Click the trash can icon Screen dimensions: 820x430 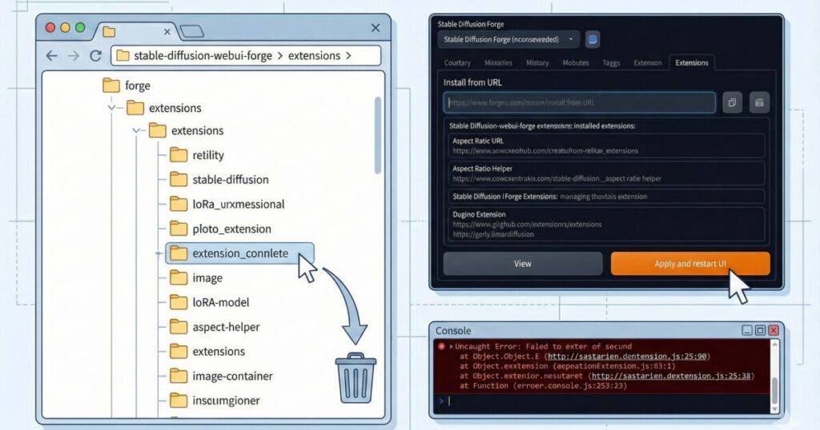(x=356, y=377)
